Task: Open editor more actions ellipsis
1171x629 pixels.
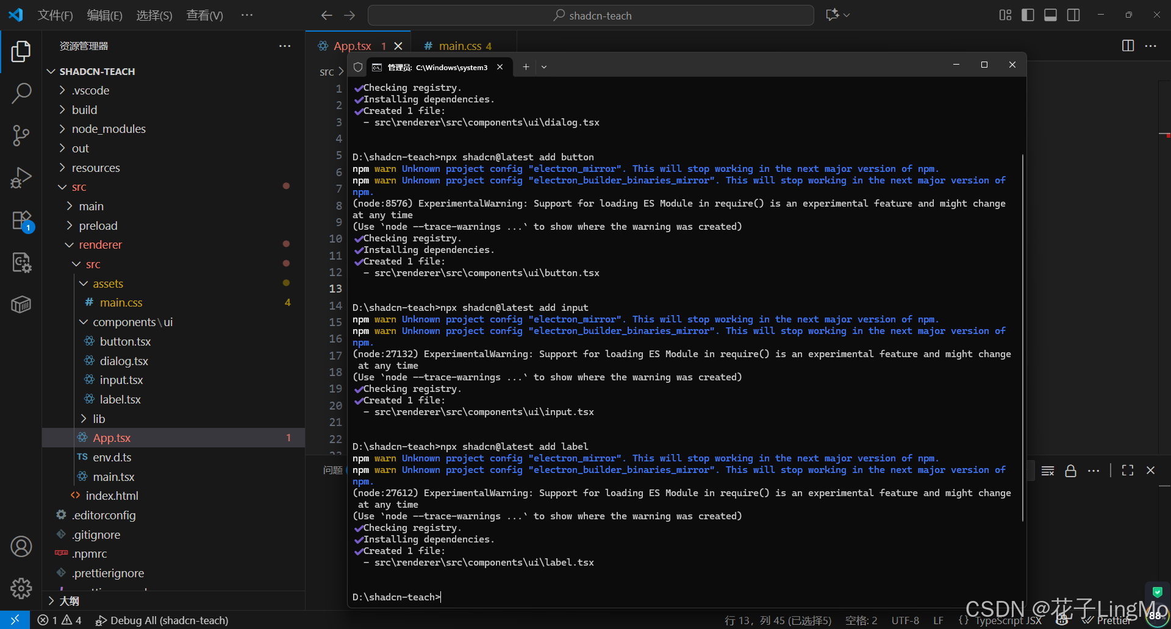Action: (x=1151, y=46)
